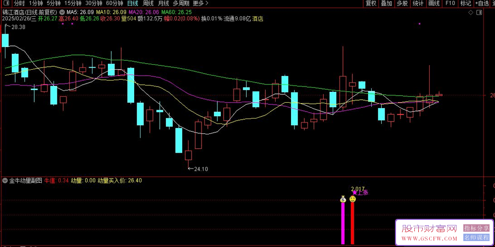Activate the 画线 drawing tools
Image resolution: width=495 pixels, height=247 pixels.
point(434,3)
